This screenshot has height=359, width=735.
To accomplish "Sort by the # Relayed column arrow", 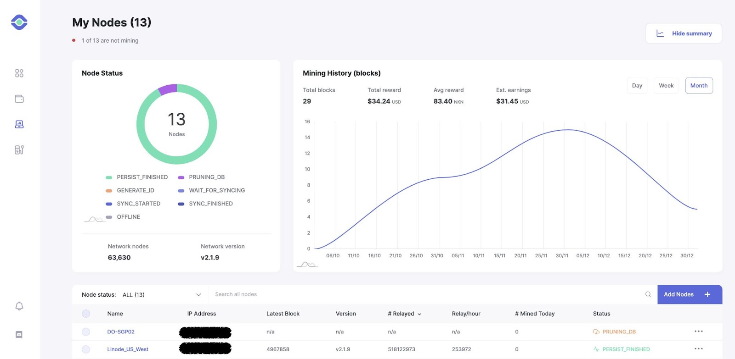I will click(x=419, y=314).
